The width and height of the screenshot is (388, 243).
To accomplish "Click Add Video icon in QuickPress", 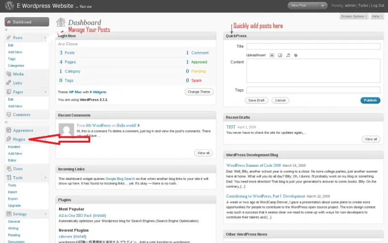I will (x=280, y=55).
